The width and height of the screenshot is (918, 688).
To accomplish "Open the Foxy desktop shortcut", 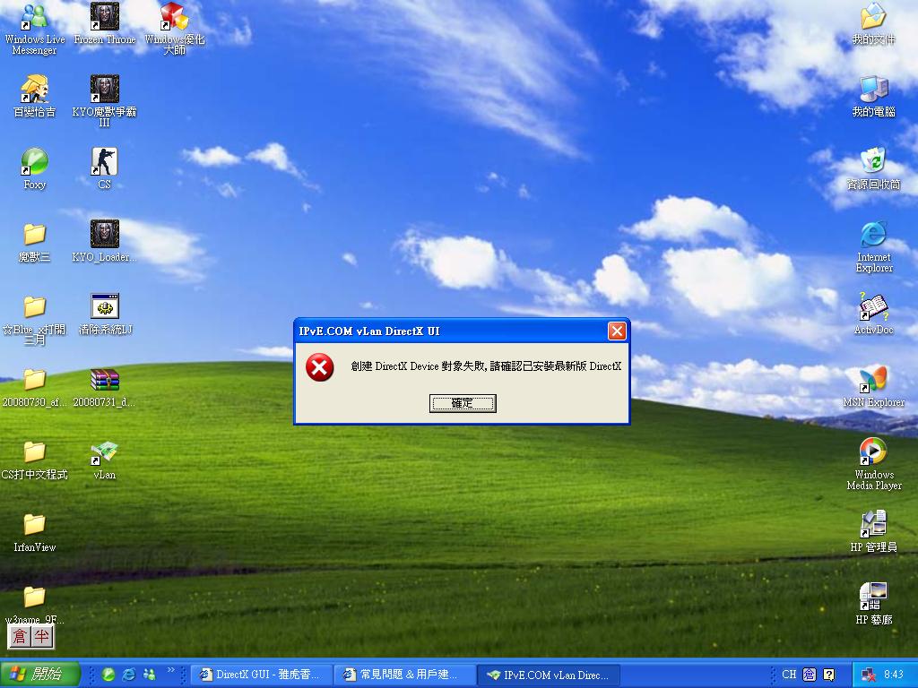I will click(x=35, y=168).
